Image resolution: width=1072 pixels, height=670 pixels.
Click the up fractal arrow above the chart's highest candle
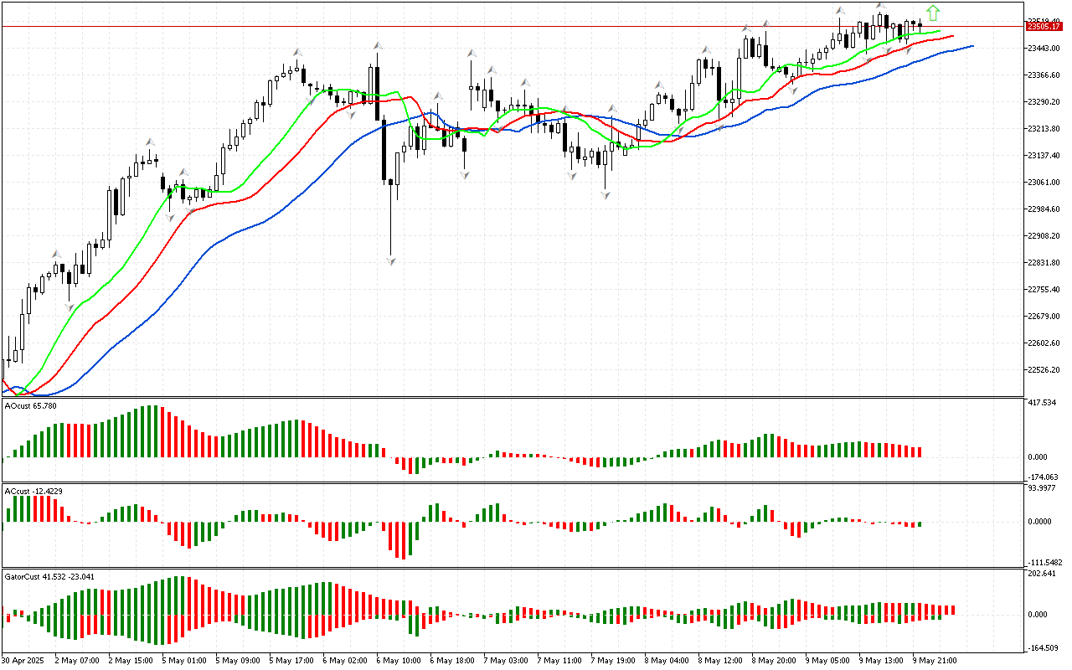880,6
